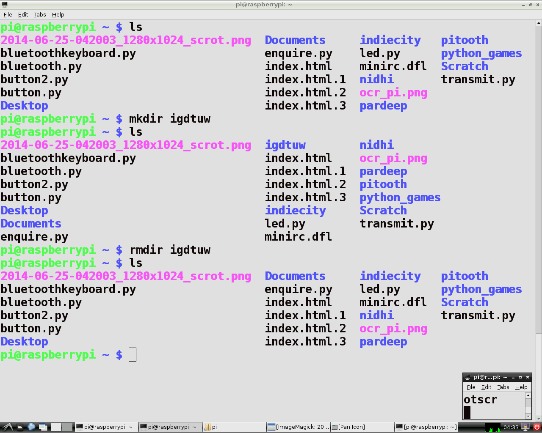
Task: Close the small pi@r...pi terminal window
Action: (x=528, y=377)
